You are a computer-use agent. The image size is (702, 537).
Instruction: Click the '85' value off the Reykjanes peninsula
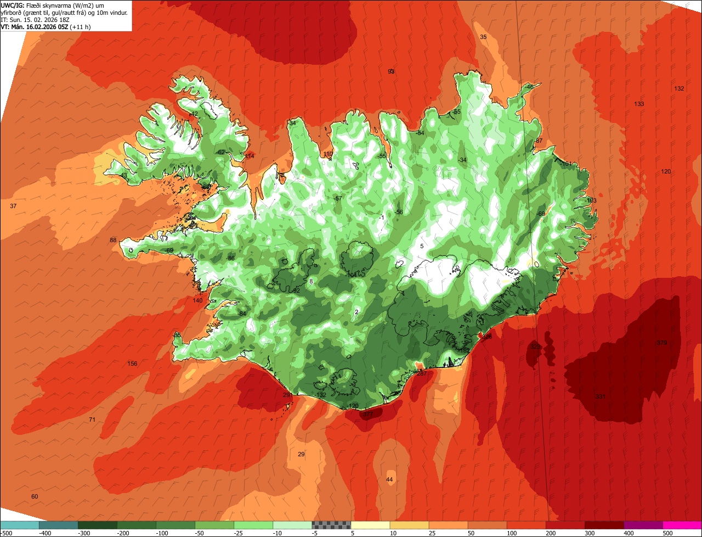click(x=177, y=334)
